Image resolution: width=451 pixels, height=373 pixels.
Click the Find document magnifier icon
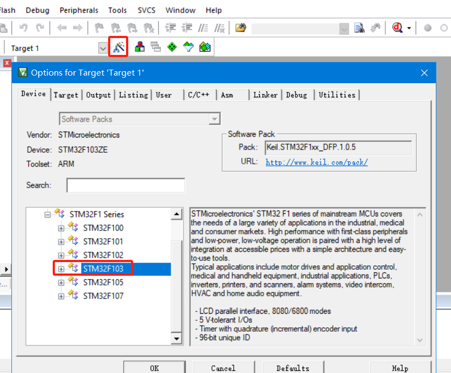[x=359, y=28]
